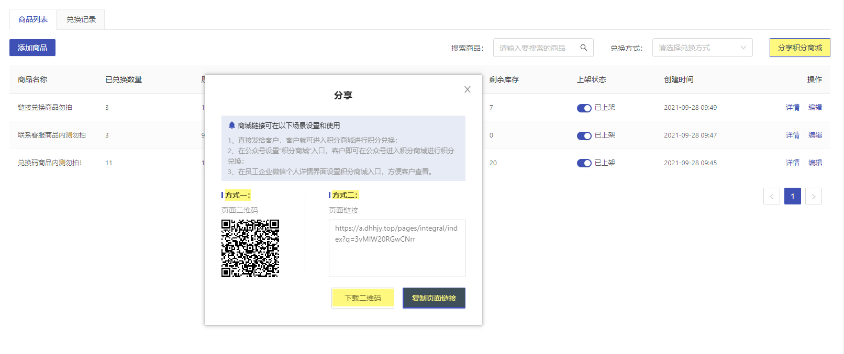Image resolution: width=844 pixels, height=354 pixels.
Task: Click the creation time 2021-09-28 09:49
Action: 691,108
